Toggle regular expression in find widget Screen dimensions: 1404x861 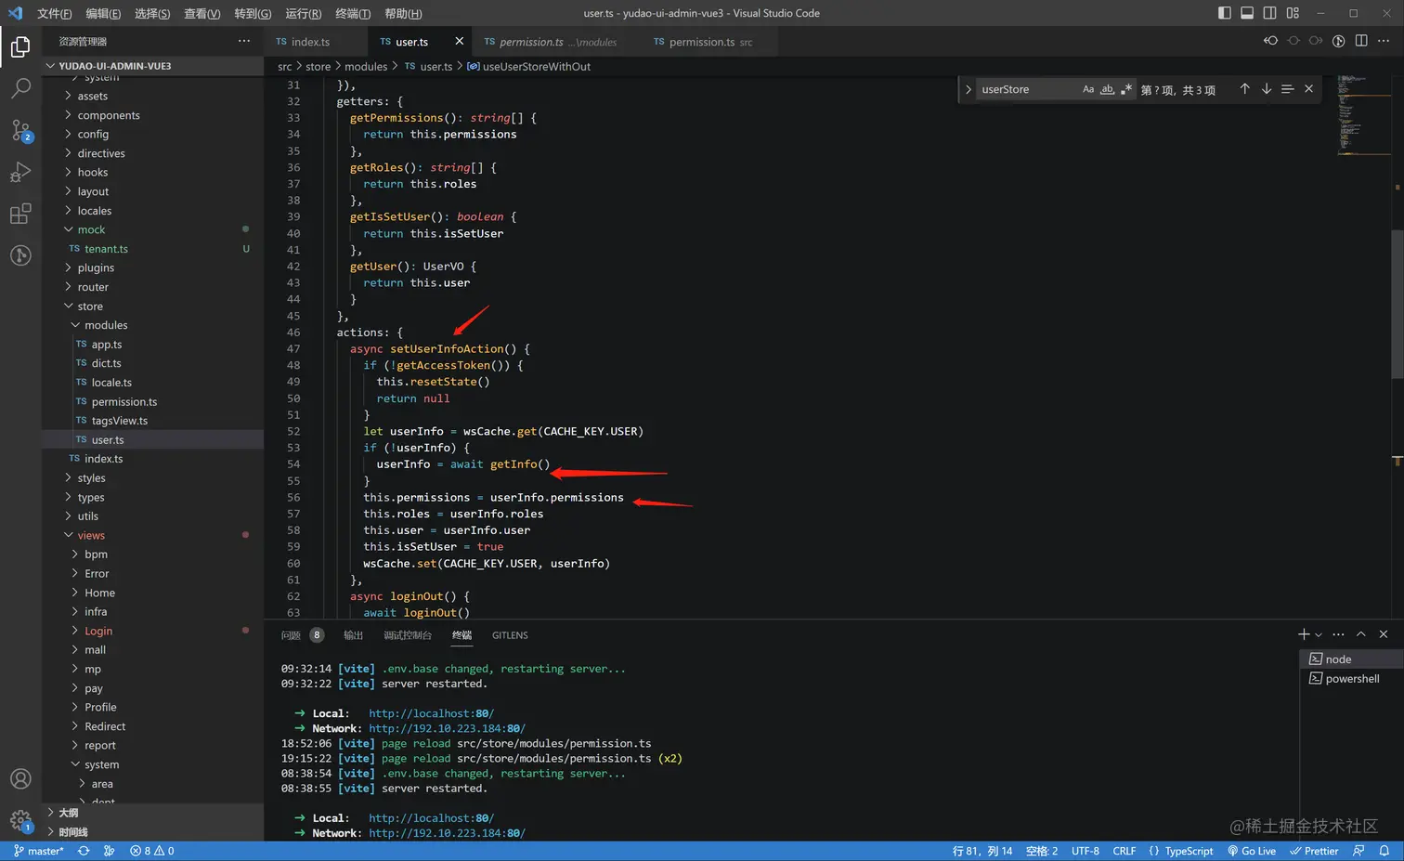pos(1126,89)
